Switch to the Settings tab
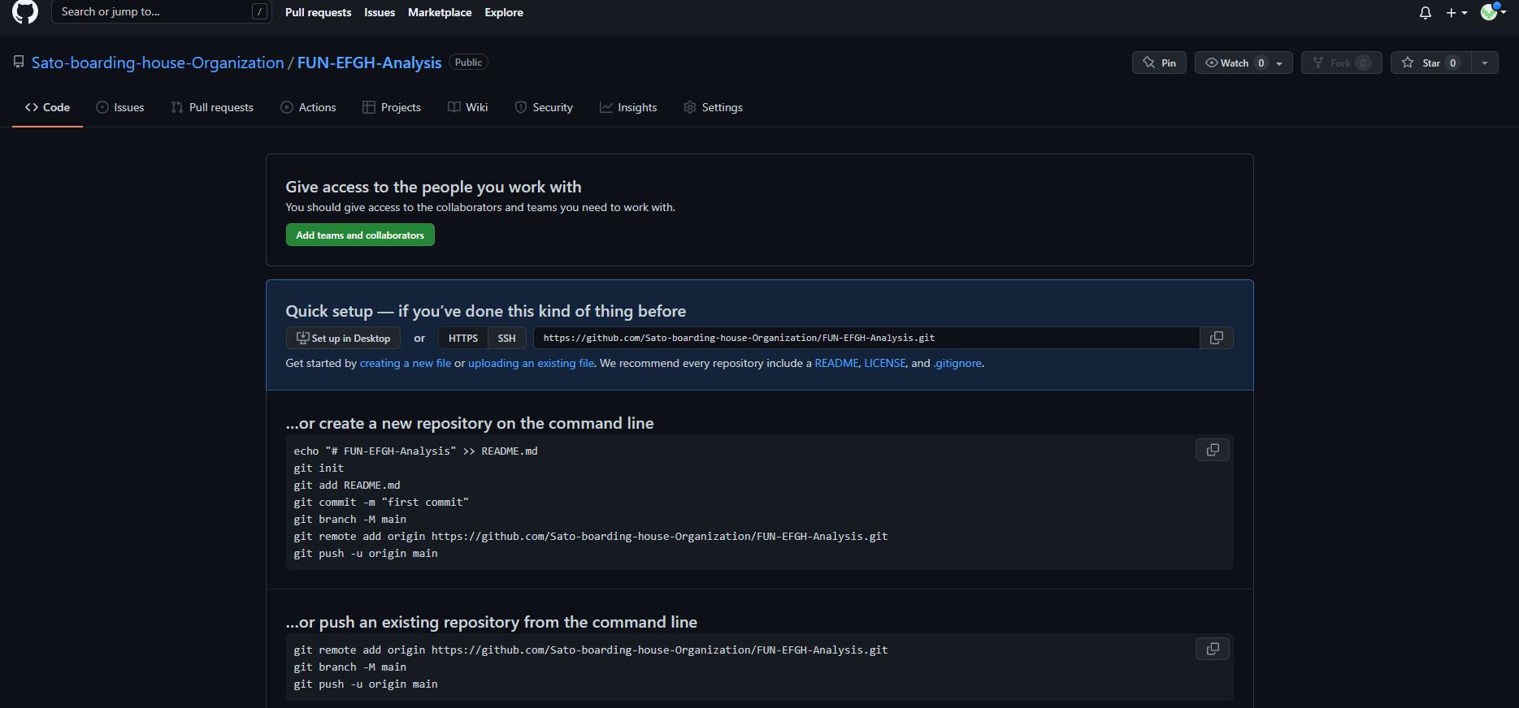 click(713, 106)
